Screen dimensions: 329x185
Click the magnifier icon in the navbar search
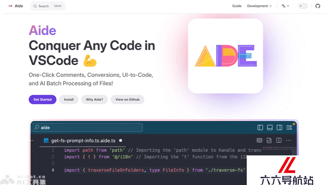35,6
